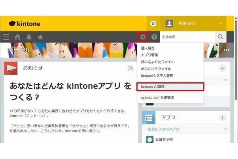Click the お知らせ section title
This screenshot has width=238, height=159.
[x=33, y=68]
